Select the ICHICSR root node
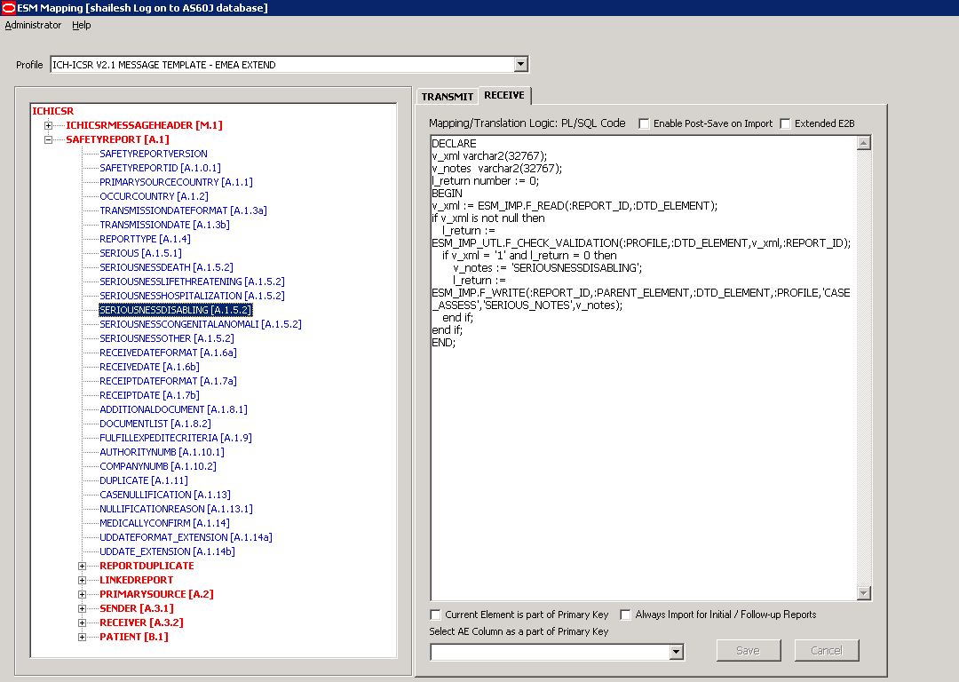The image size is (959, 682). (x=52, y=111)
